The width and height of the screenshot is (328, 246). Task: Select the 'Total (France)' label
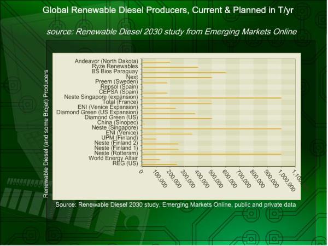click(120, 102)
